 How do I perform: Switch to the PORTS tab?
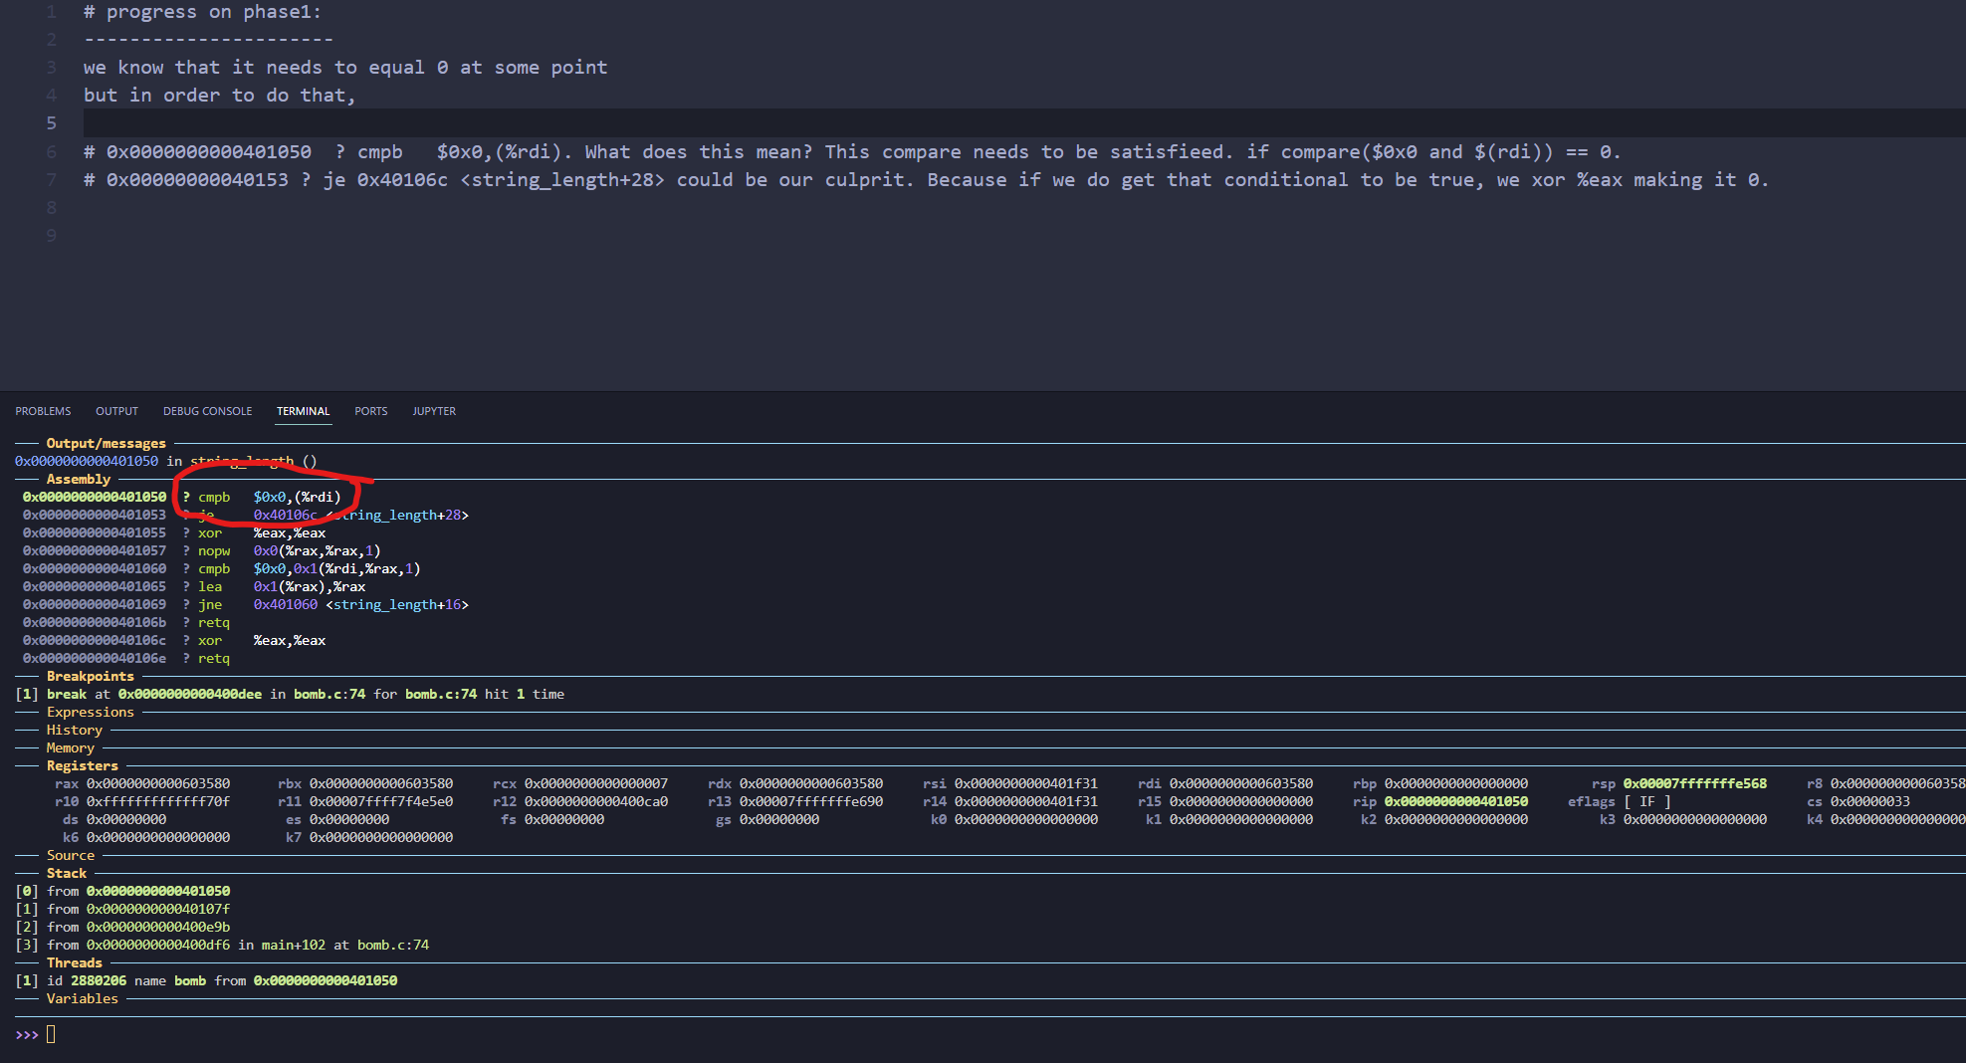pyautogui.click(x=370, y=411)
